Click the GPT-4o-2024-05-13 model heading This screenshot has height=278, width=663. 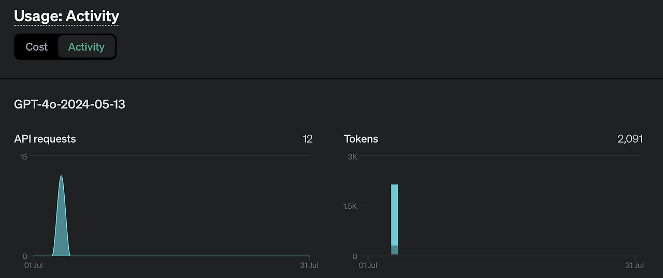pyautogui.click(x=69, y=104)
